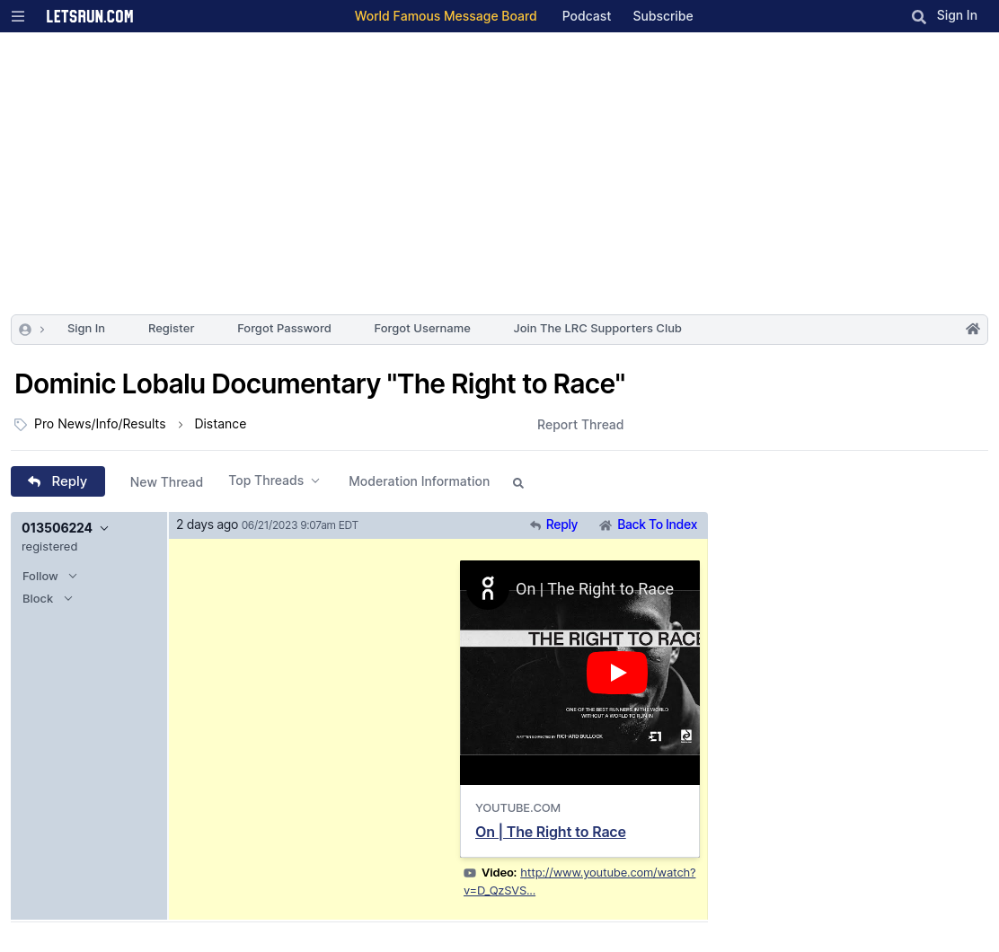Click Sign In in top navigation
Image resolution: width=999 pixels, height=952 pixels.
click(956, 15)
